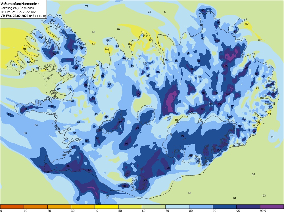Click the orange 10–20 legend swatch
Screen dimensions: 284x213
(x=36, y=207)
